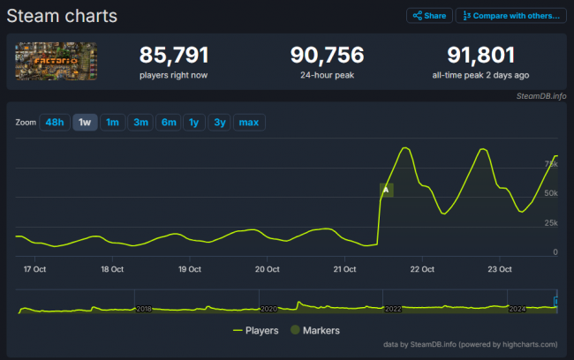Set chart zoom to 1m
This screenshot has width=574, height=360.
tap(112, 123)
